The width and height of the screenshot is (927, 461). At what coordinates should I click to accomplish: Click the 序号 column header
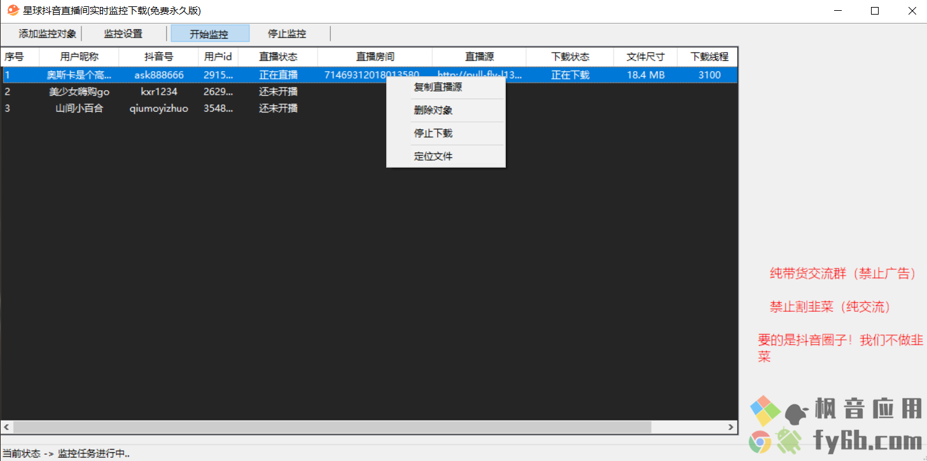[20, 57]
